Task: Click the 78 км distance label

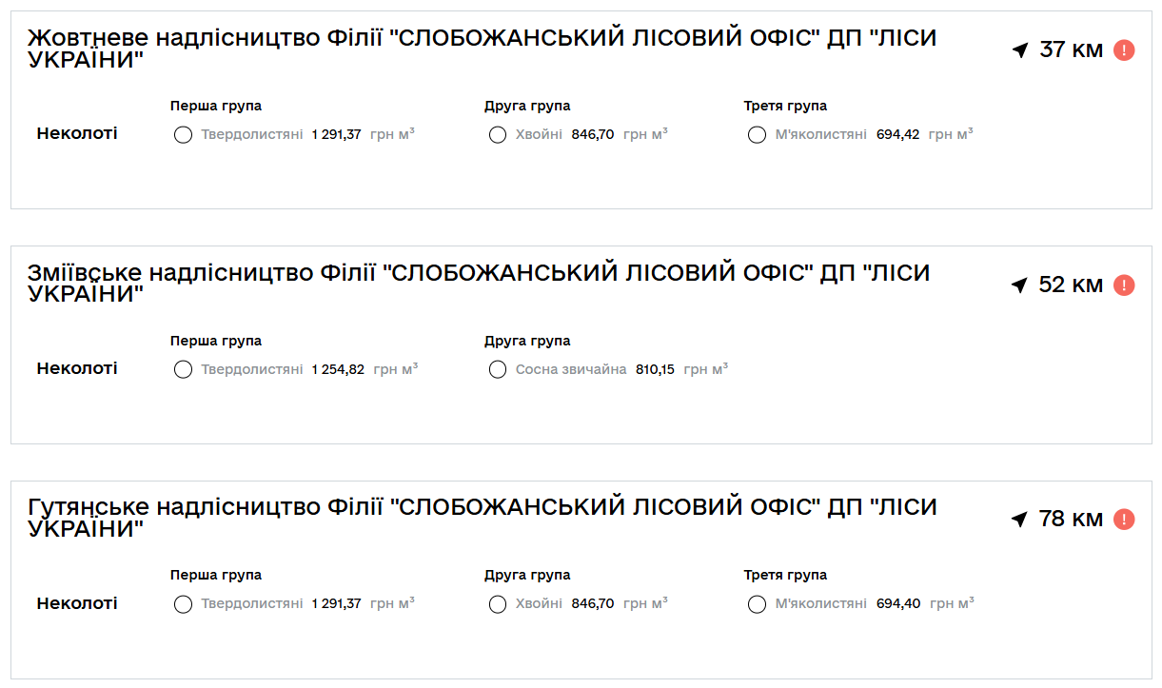Action: tap(1071, 520)
